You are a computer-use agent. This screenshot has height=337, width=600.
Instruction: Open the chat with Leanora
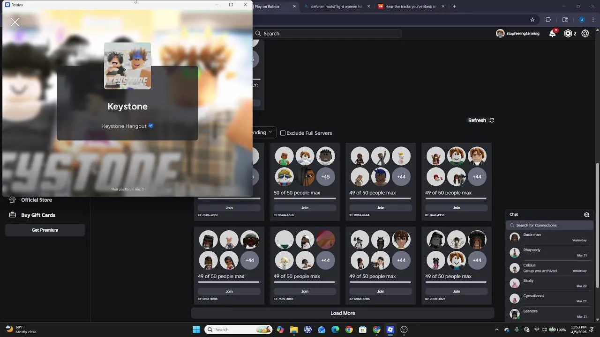click(x=549, y=314)
